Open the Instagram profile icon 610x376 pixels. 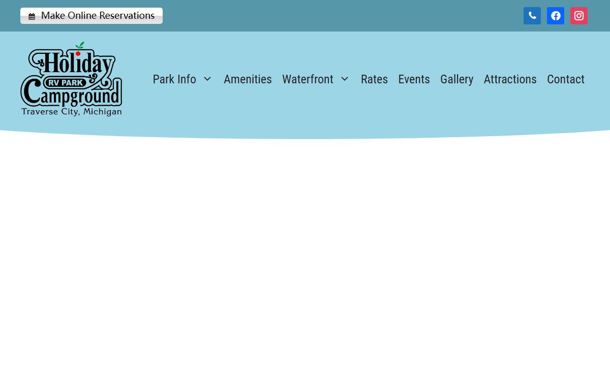[x=579, y=16]
